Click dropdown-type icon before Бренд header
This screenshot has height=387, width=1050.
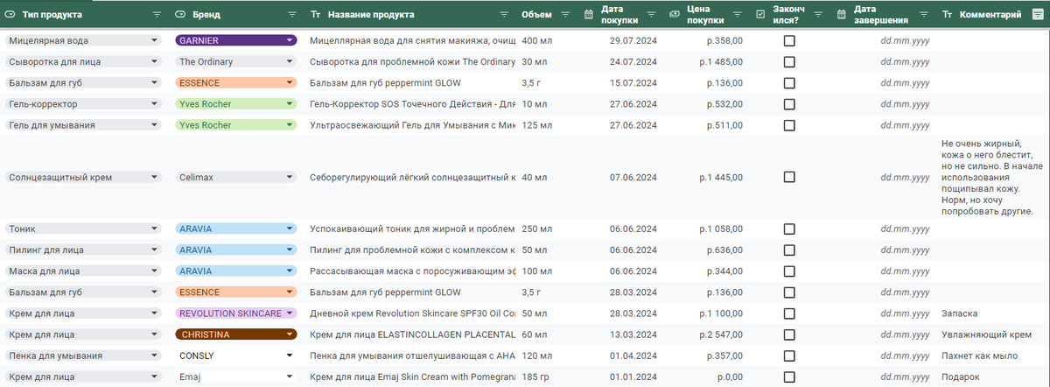(180, 15)
